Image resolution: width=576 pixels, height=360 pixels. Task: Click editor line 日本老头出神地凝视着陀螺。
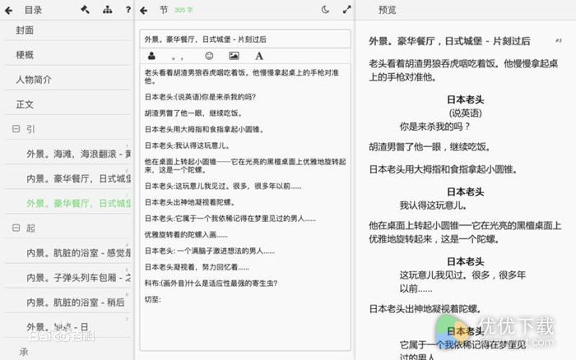[190, 202]
